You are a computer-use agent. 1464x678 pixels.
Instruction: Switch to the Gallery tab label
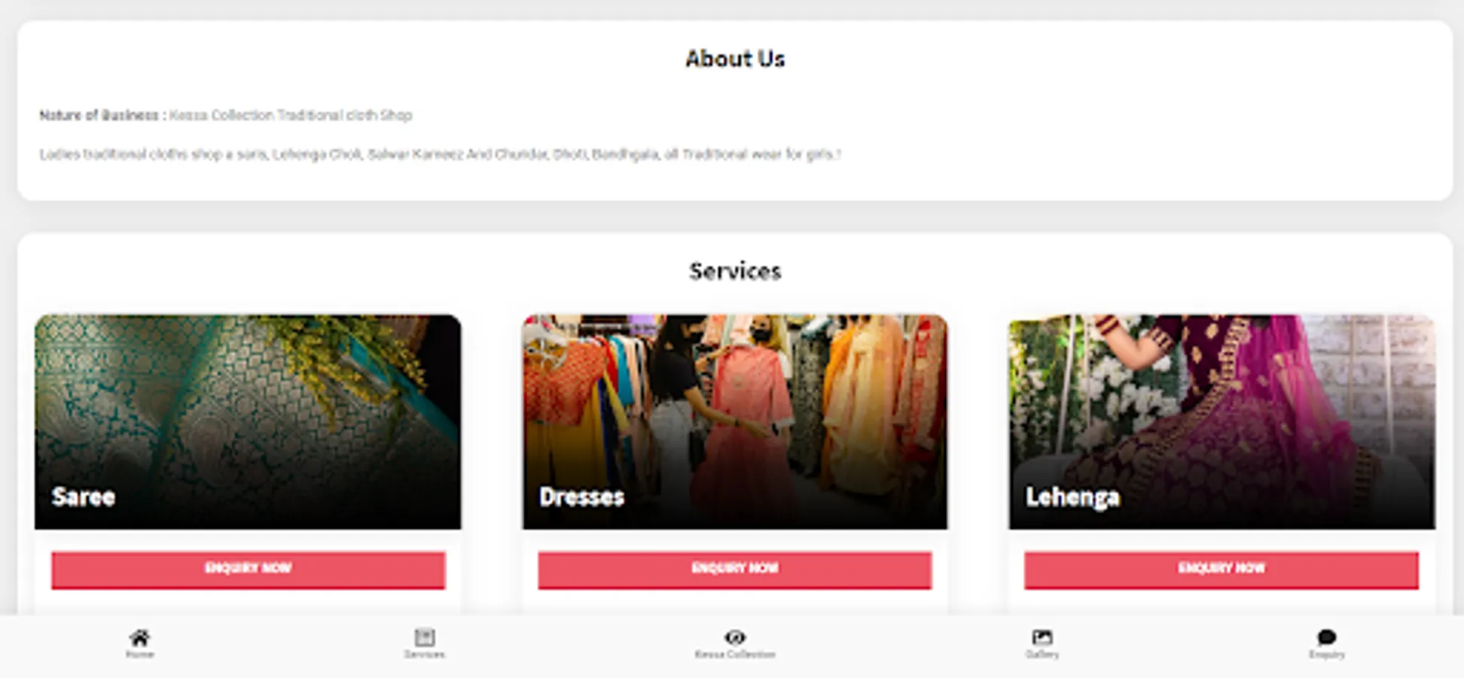tap(1042, 655)
